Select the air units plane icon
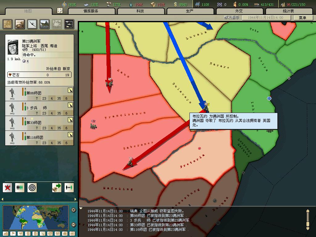 32,24
